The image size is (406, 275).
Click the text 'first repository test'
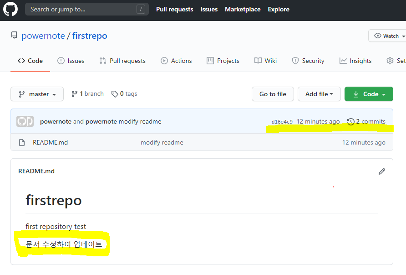[x=56, y=227]
